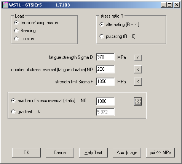
Task: Toggle units with psi <-> MPa button
Action: [160, 153]
